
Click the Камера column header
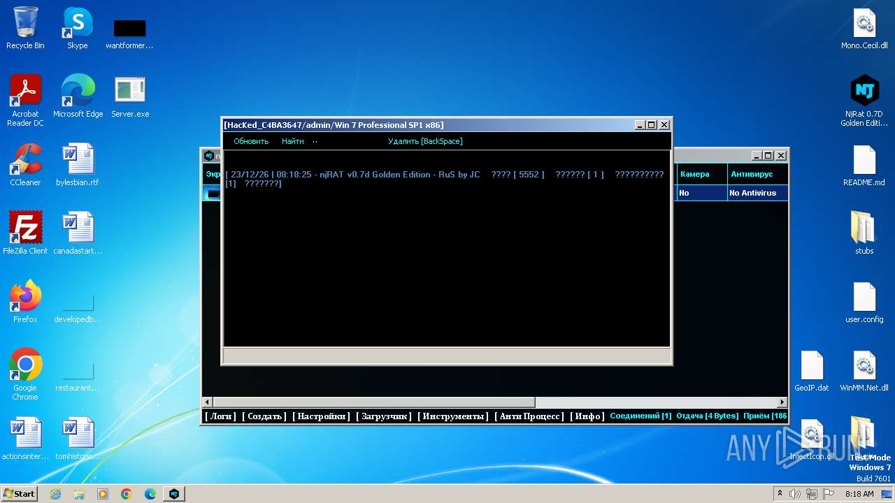coord(701,174)
